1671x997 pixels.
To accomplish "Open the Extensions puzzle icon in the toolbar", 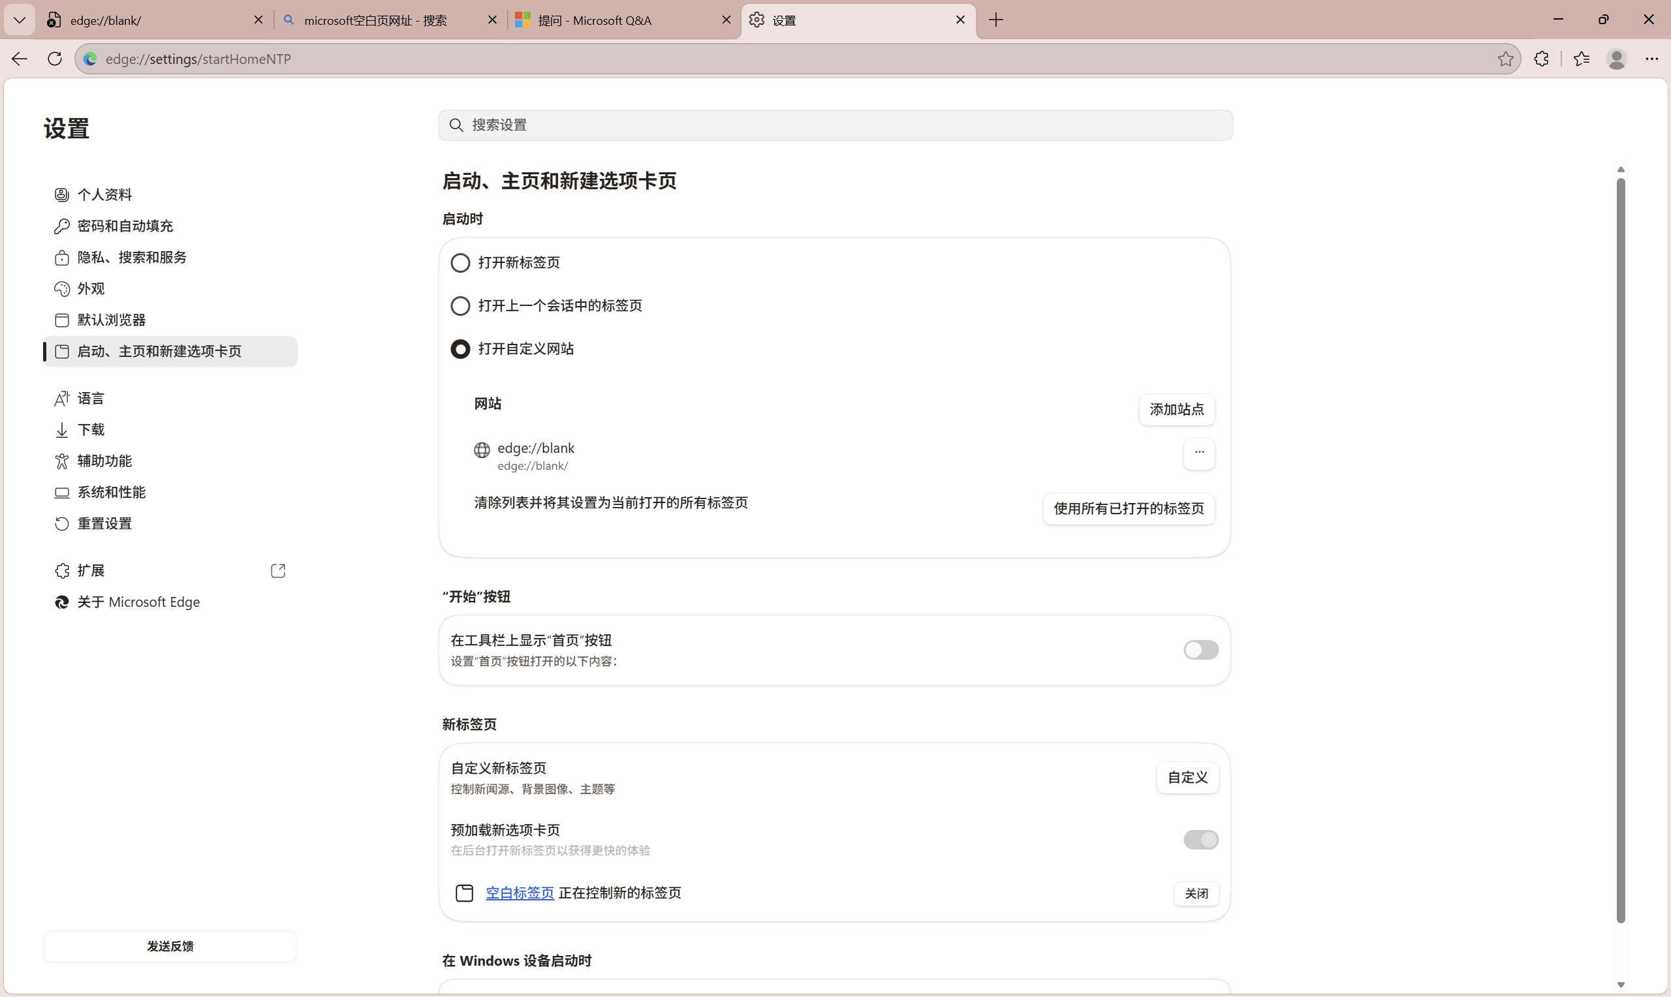I will [1542, 59].
